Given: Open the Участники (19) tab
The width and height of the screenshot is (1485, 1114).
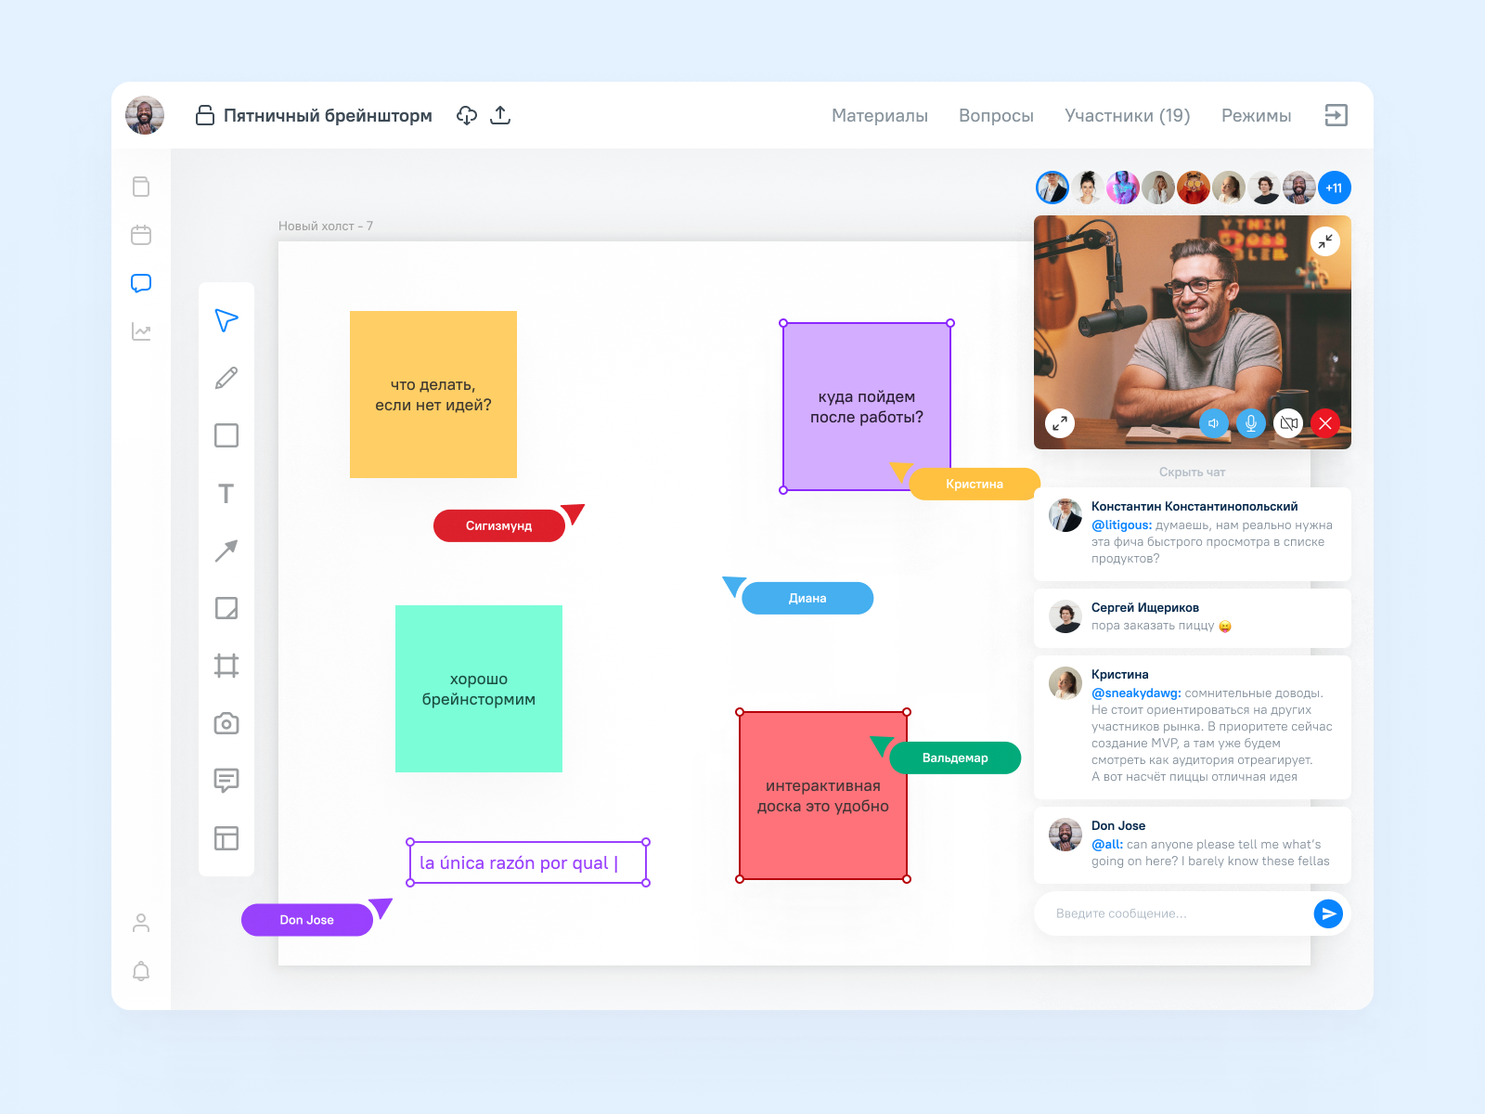Looking at the screenshot, I should [x=1127, y=115].
